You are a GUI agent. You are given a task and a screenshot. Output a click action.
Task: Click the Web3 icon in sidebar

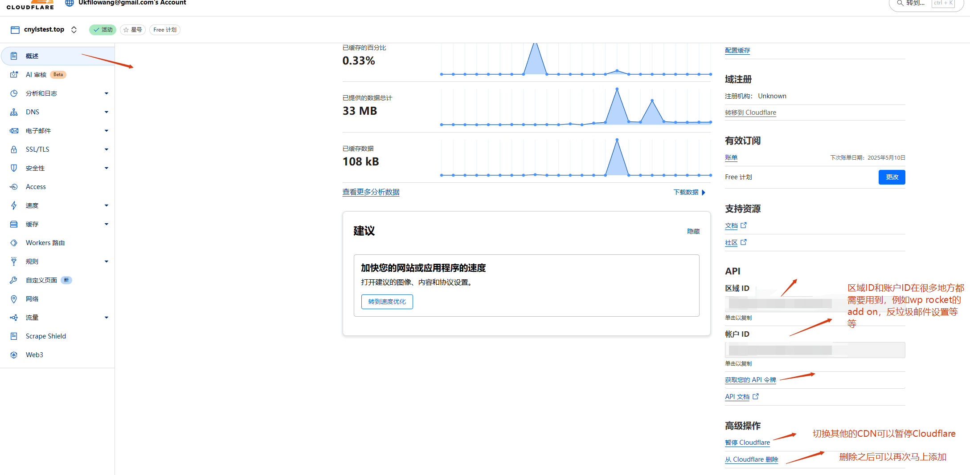point(14,355)
